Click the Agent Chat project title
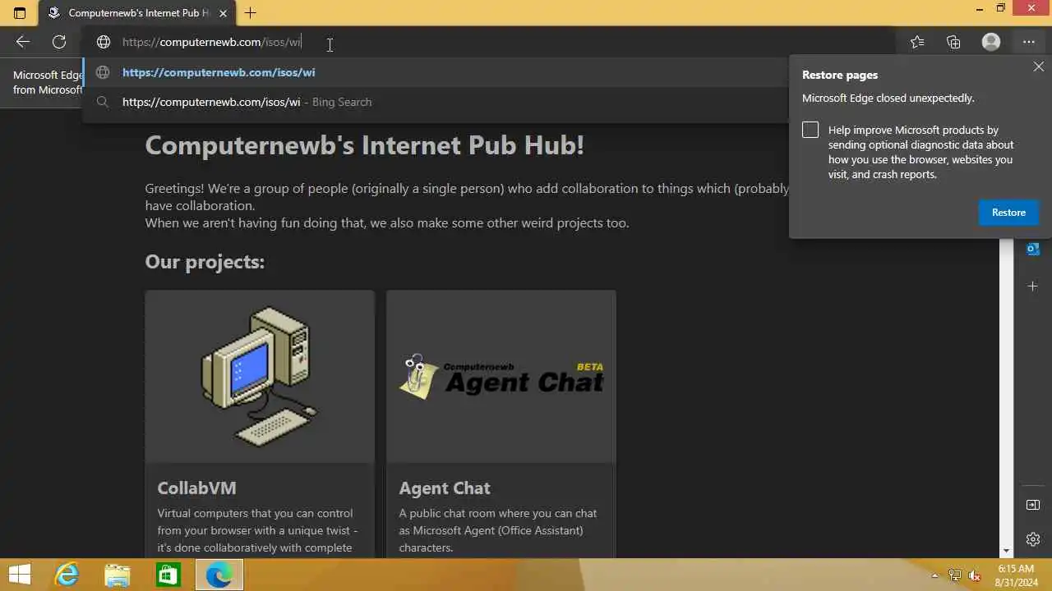This screenshot has width=1052, height=591. tap(445, 488)
